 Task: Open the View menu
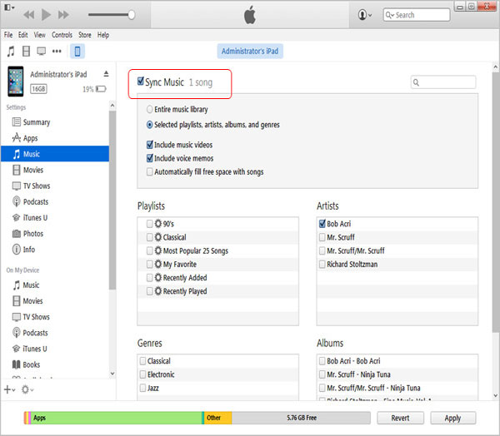tap(39, 35)
